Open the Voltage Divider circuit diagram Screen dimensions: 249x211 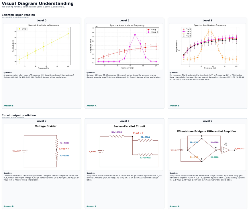[42, 147]
